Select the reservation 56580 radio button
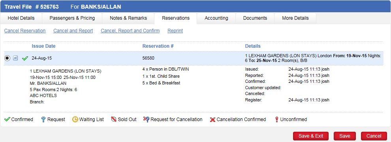Viewport: 391px width, 142px height. (x=7, y=58)
